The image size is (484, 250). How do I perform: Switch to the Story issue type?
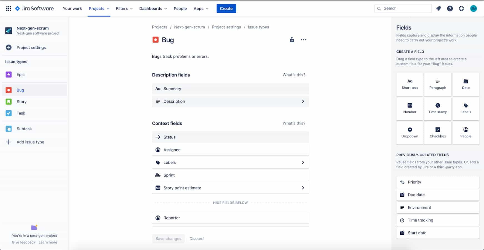21,101
